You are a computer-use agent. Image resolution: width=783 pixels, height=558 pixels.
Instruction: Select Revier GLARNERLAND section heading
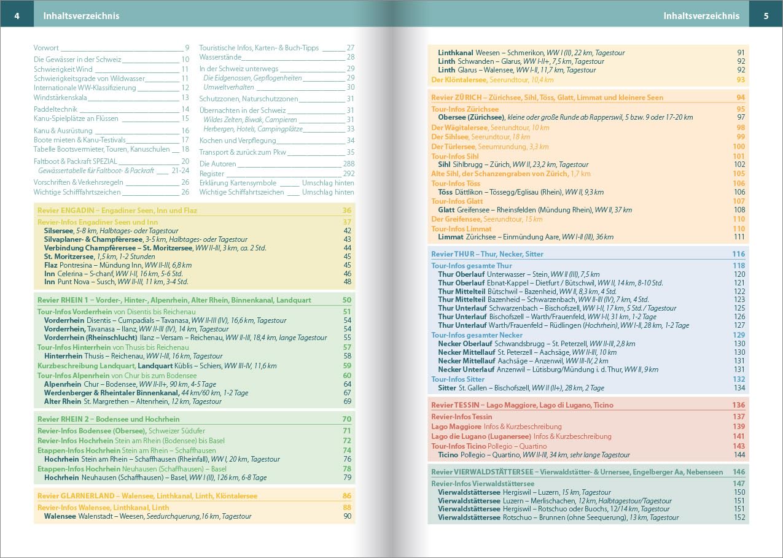coord(147,496)
